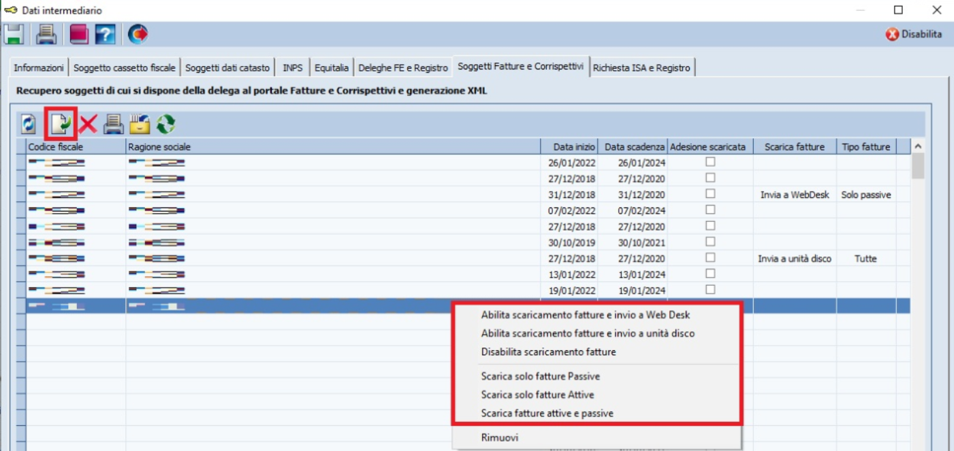Print the list using the grid toolbar printer
Image resolution: width=954 pixels, height=451 pixels.
click(113, 124)
